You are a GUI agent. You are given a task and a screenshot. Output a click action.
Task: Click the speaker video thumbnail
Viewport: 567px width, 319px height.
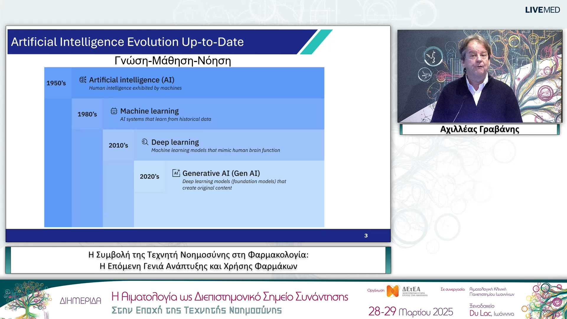[480, 76]
